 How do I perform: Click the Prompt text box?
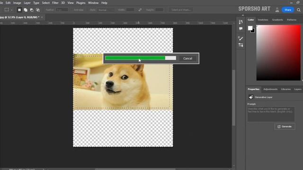[x=271, y=114]
